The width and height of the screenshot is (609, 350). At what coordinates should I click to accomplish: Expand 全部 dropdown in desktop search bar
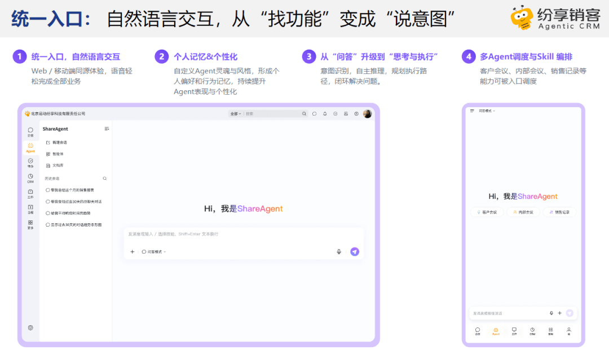(x=236, y=114)
